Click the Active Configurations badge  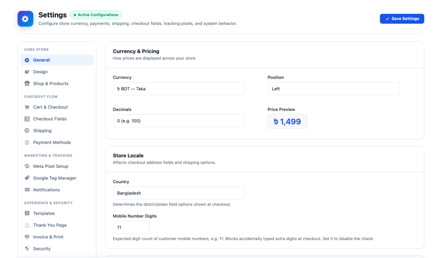(96, 15)
